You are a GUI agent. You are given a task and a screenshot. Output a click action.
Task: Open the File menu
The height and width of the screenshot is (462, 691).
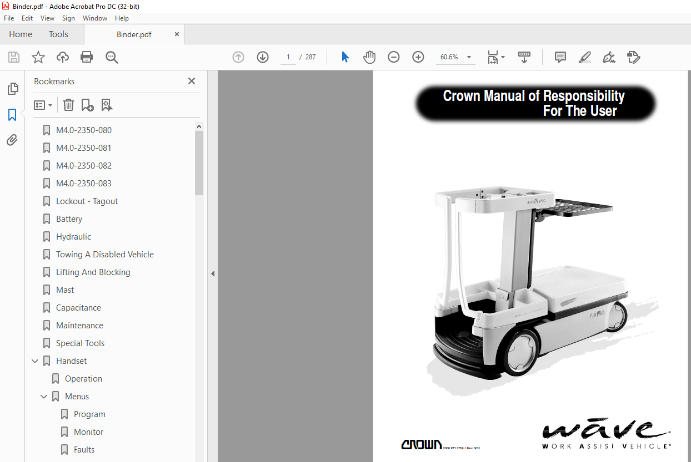click(x=9, y=18)
